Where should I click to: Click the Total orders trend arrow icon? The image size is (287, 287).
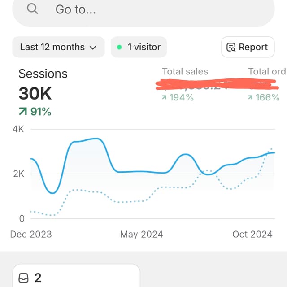point(250,97)
